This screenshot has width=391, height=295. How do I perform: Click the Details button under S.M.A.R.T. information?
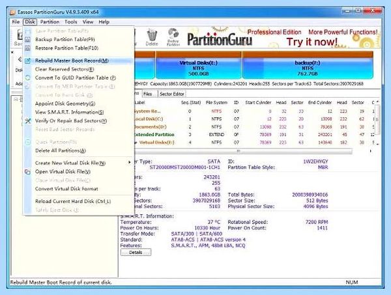(x=136, y=253)
